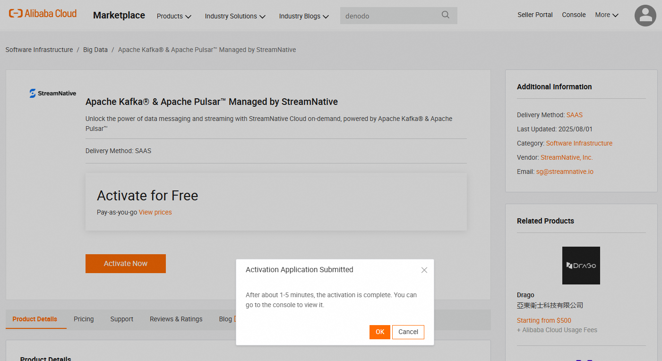Navigate to Software Infrastructure breadcrumb
This screenshot has width=662, height=361.
39,50
